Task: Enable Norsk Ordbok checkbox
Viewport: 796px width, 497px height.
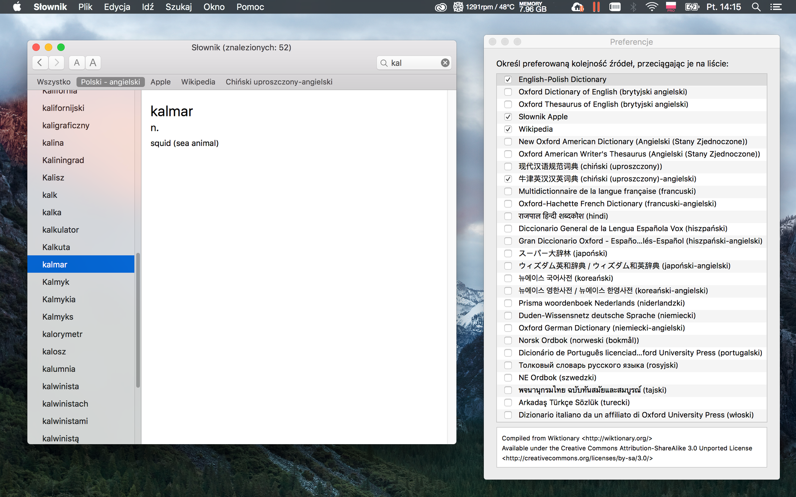Action: (x=508, y=340)
